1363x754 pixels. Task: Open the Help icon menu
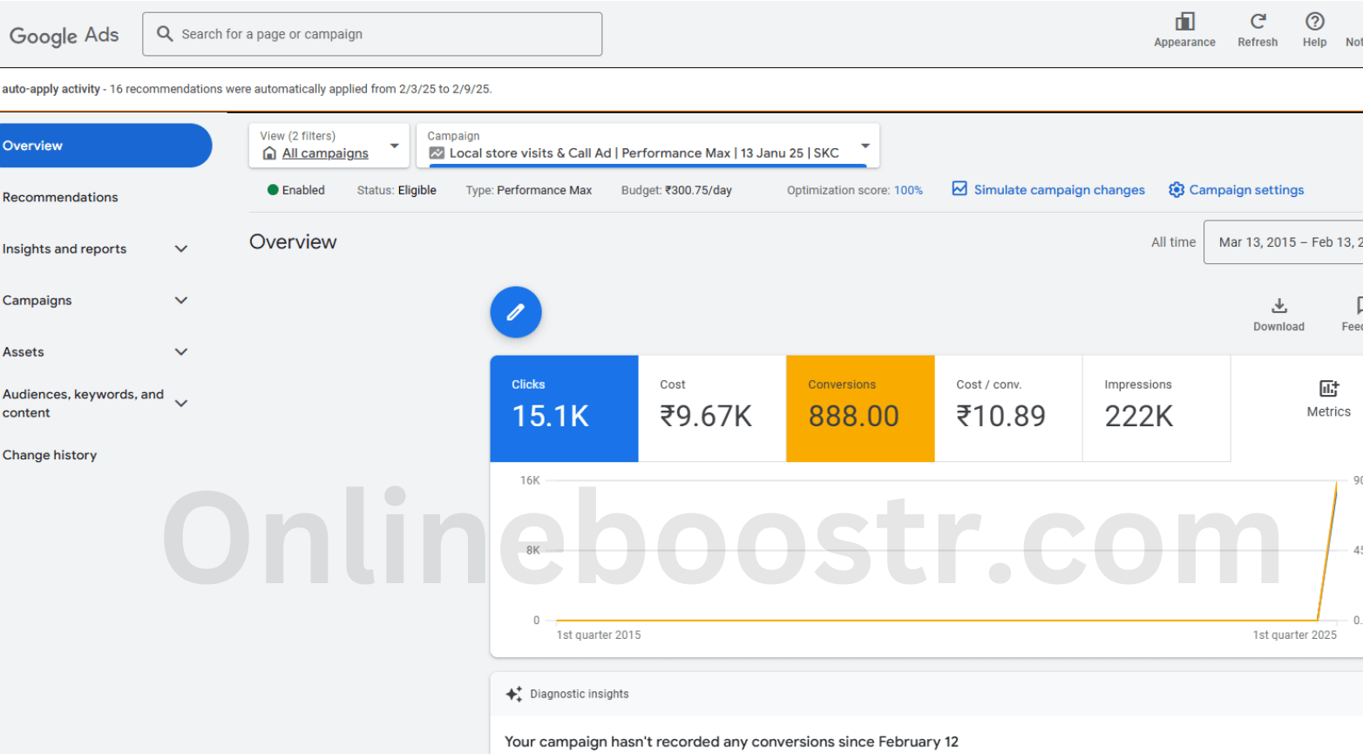tap(1314, 22)
